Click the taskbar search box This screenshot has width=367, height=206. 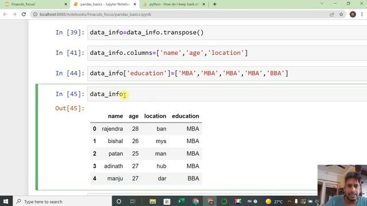coord(63,201)
